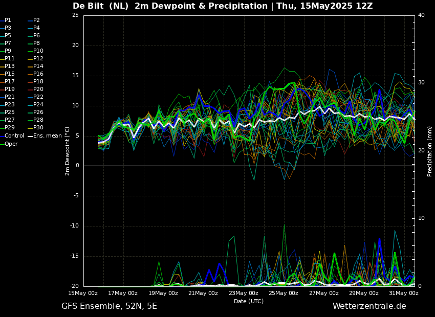Click the white line swatch beside Ens. mean
Image resolution: width=435 pixels, height=317 pixels.
[30, 136]
